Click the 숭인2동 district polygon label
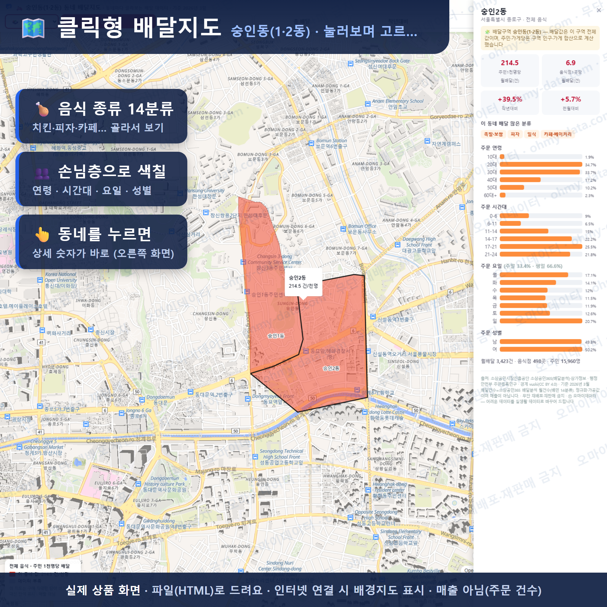 (331, 368)
